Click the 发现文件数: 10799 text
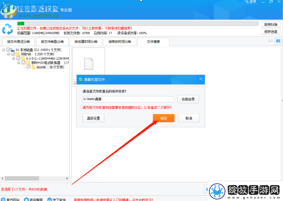 77,33
